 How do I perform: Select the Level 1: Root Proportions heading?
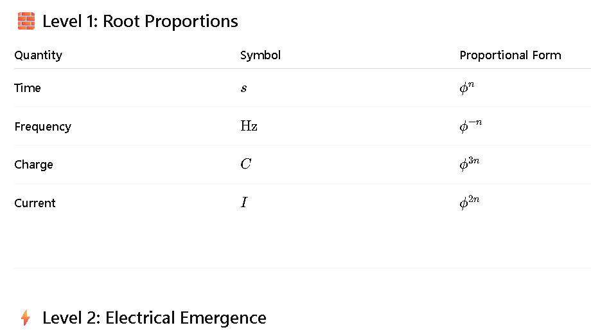click(140, 21)
